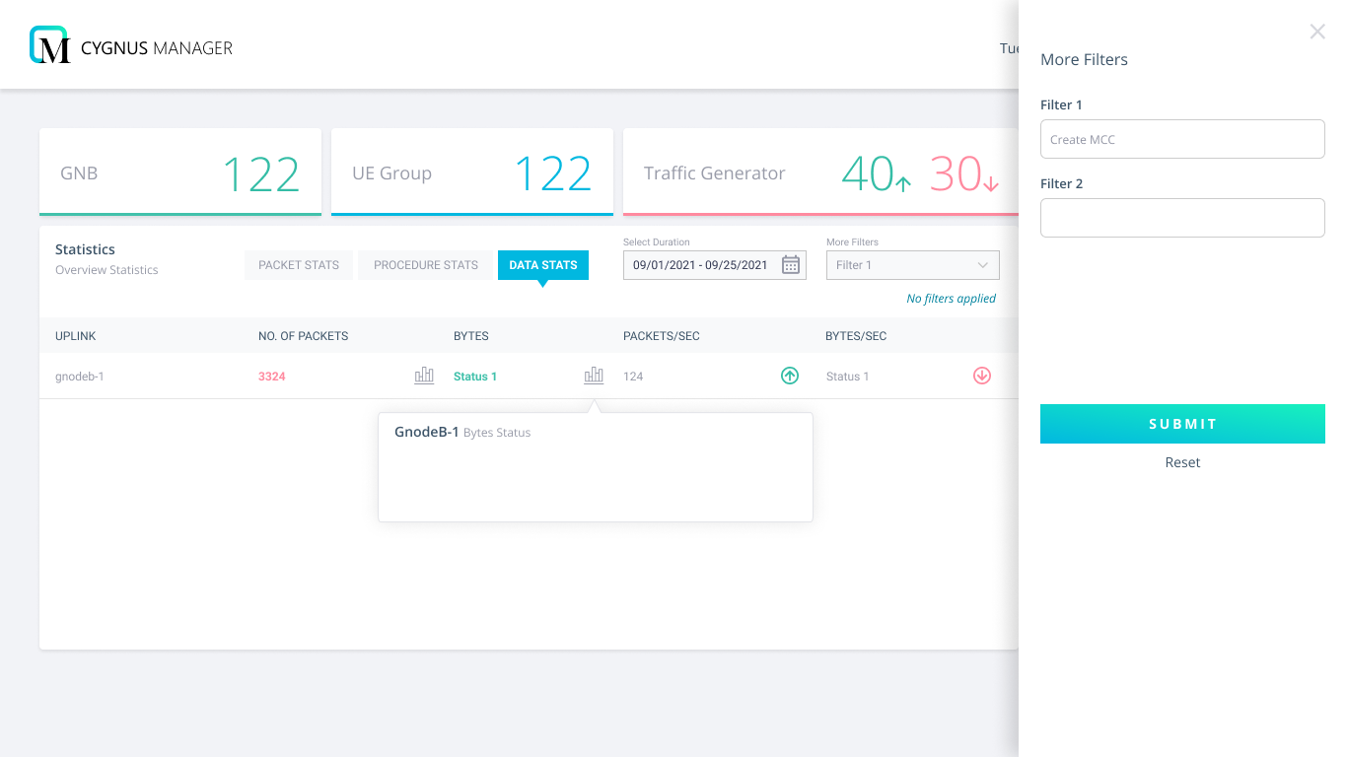Click the date range duration field
1347x757 pixels.
coord(701,265)
